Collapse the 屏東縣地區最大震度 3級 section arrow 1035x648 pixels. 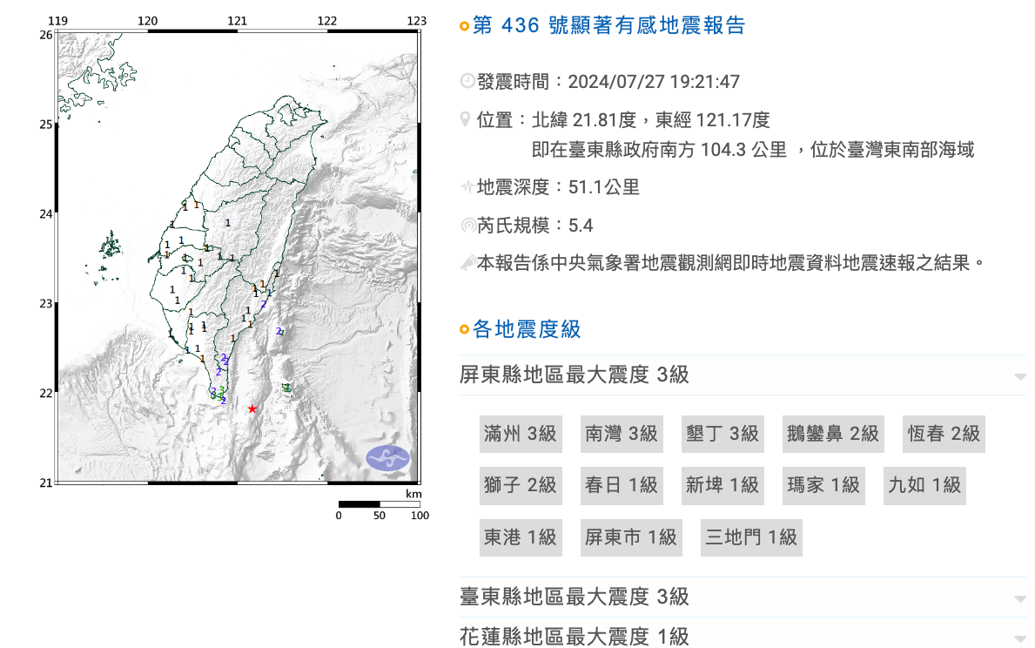(x=1020, y=376)
